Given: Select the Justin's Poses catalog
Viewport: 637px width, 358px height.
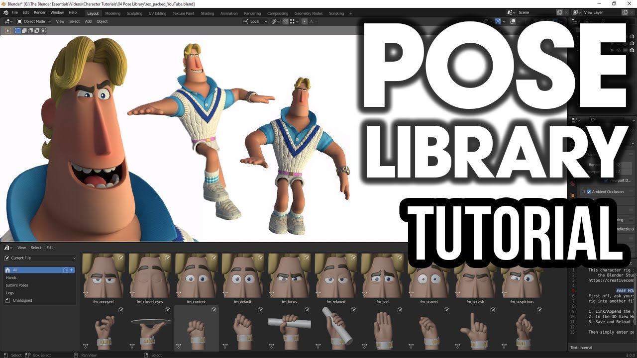Looking at the screenshot, I should click(40, 285).
